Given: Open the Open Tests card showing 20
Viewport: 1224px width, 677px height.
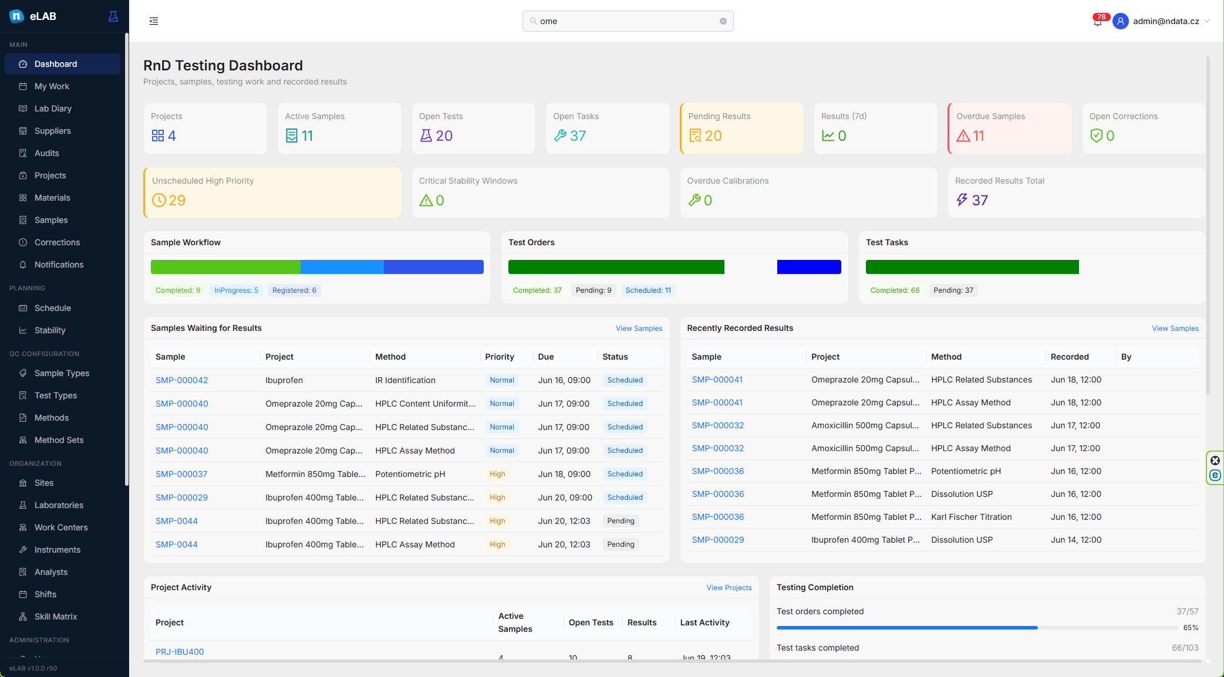Looking at the screenshot, I should (x=474, y=128).
